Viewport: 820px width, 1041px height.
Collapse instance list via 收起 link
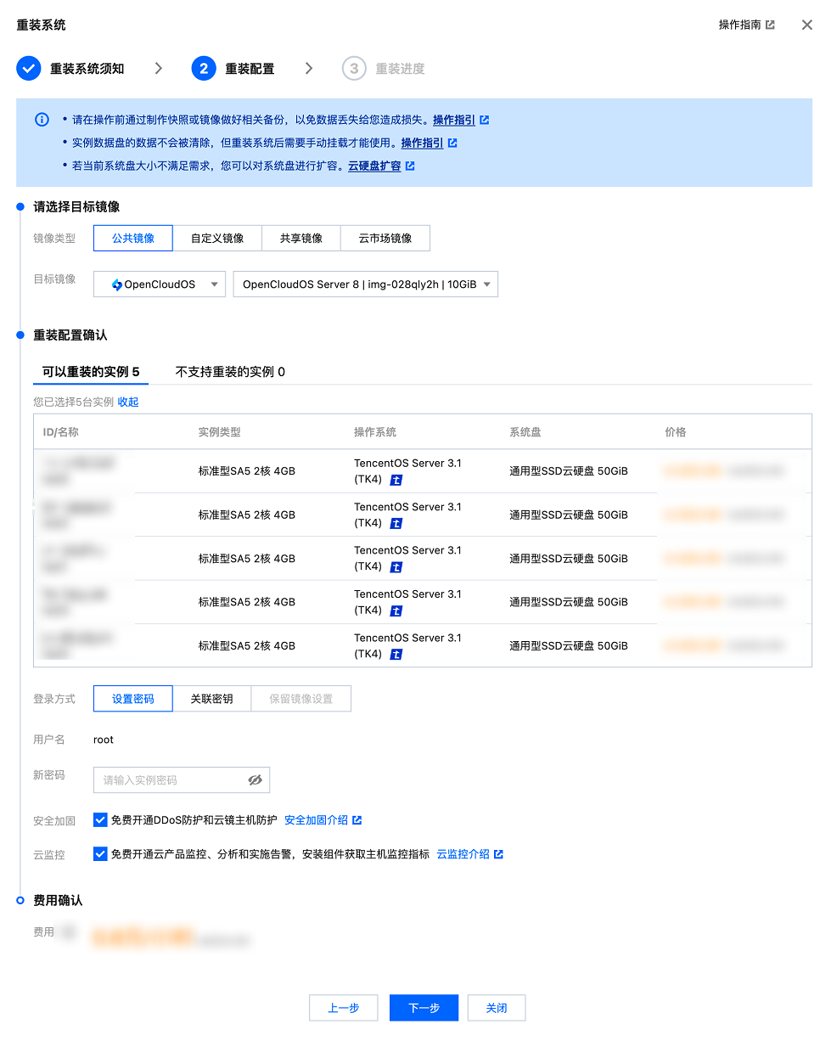(128, 402)
